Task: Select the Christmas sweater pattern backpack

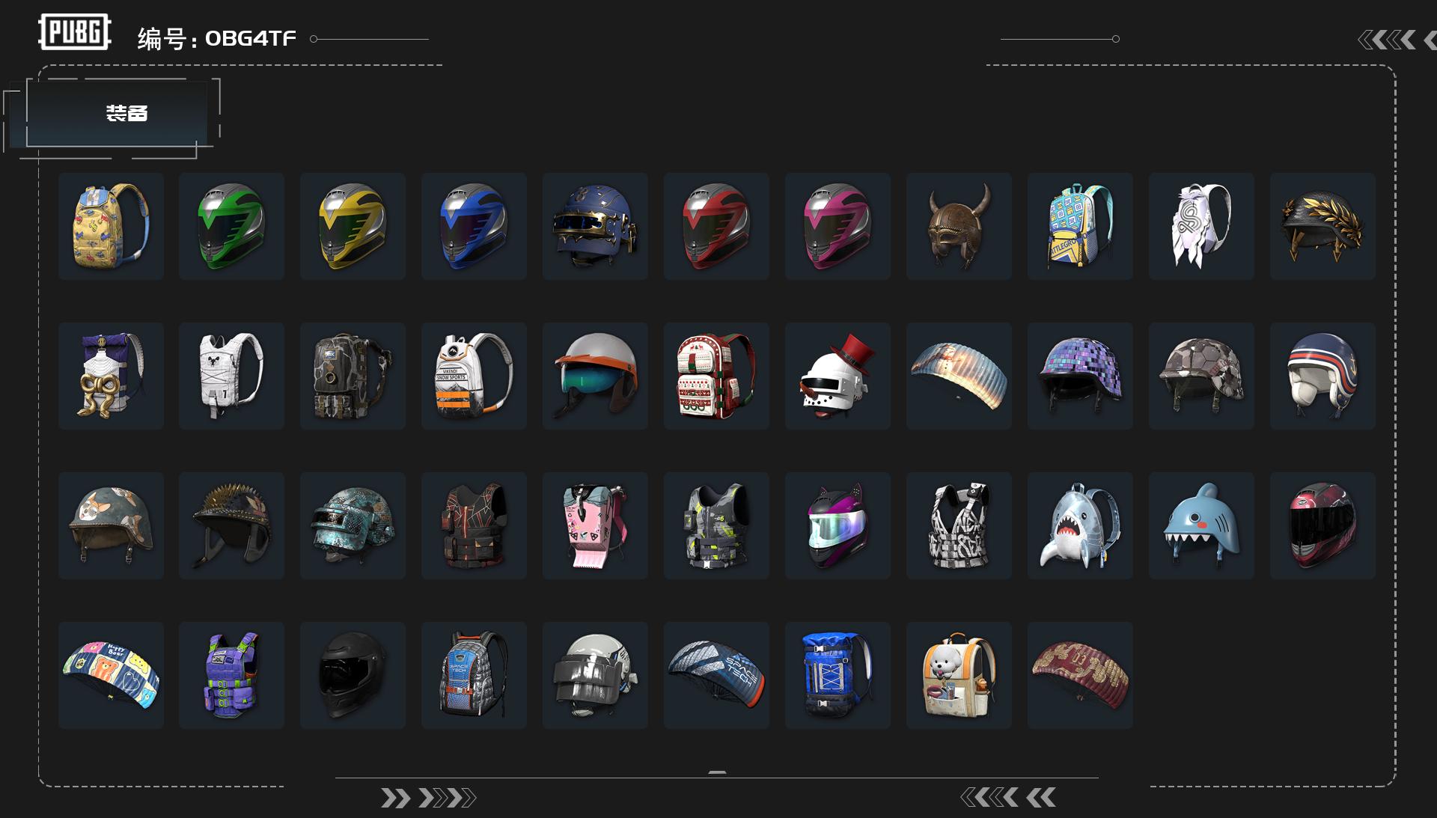Action: (x=716, y=376)
